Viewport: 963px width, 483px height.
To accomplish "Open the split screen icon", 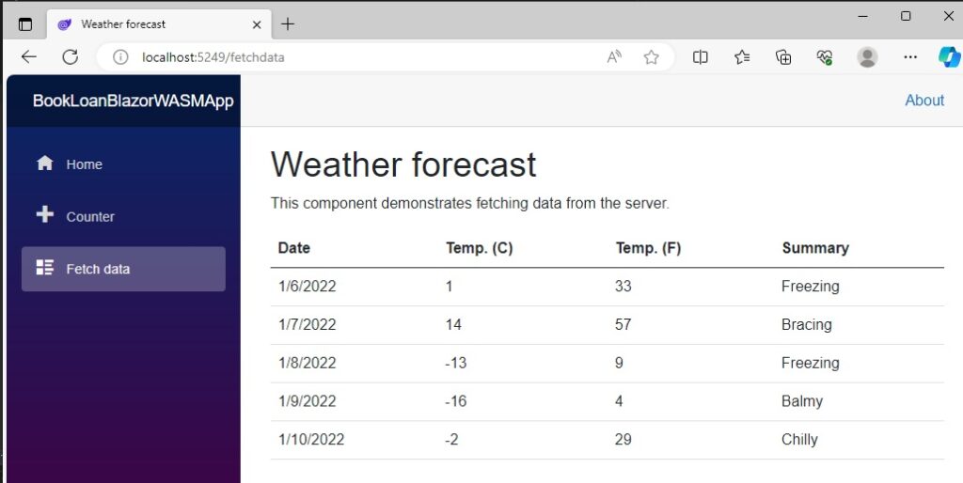I will coord(700,57).
